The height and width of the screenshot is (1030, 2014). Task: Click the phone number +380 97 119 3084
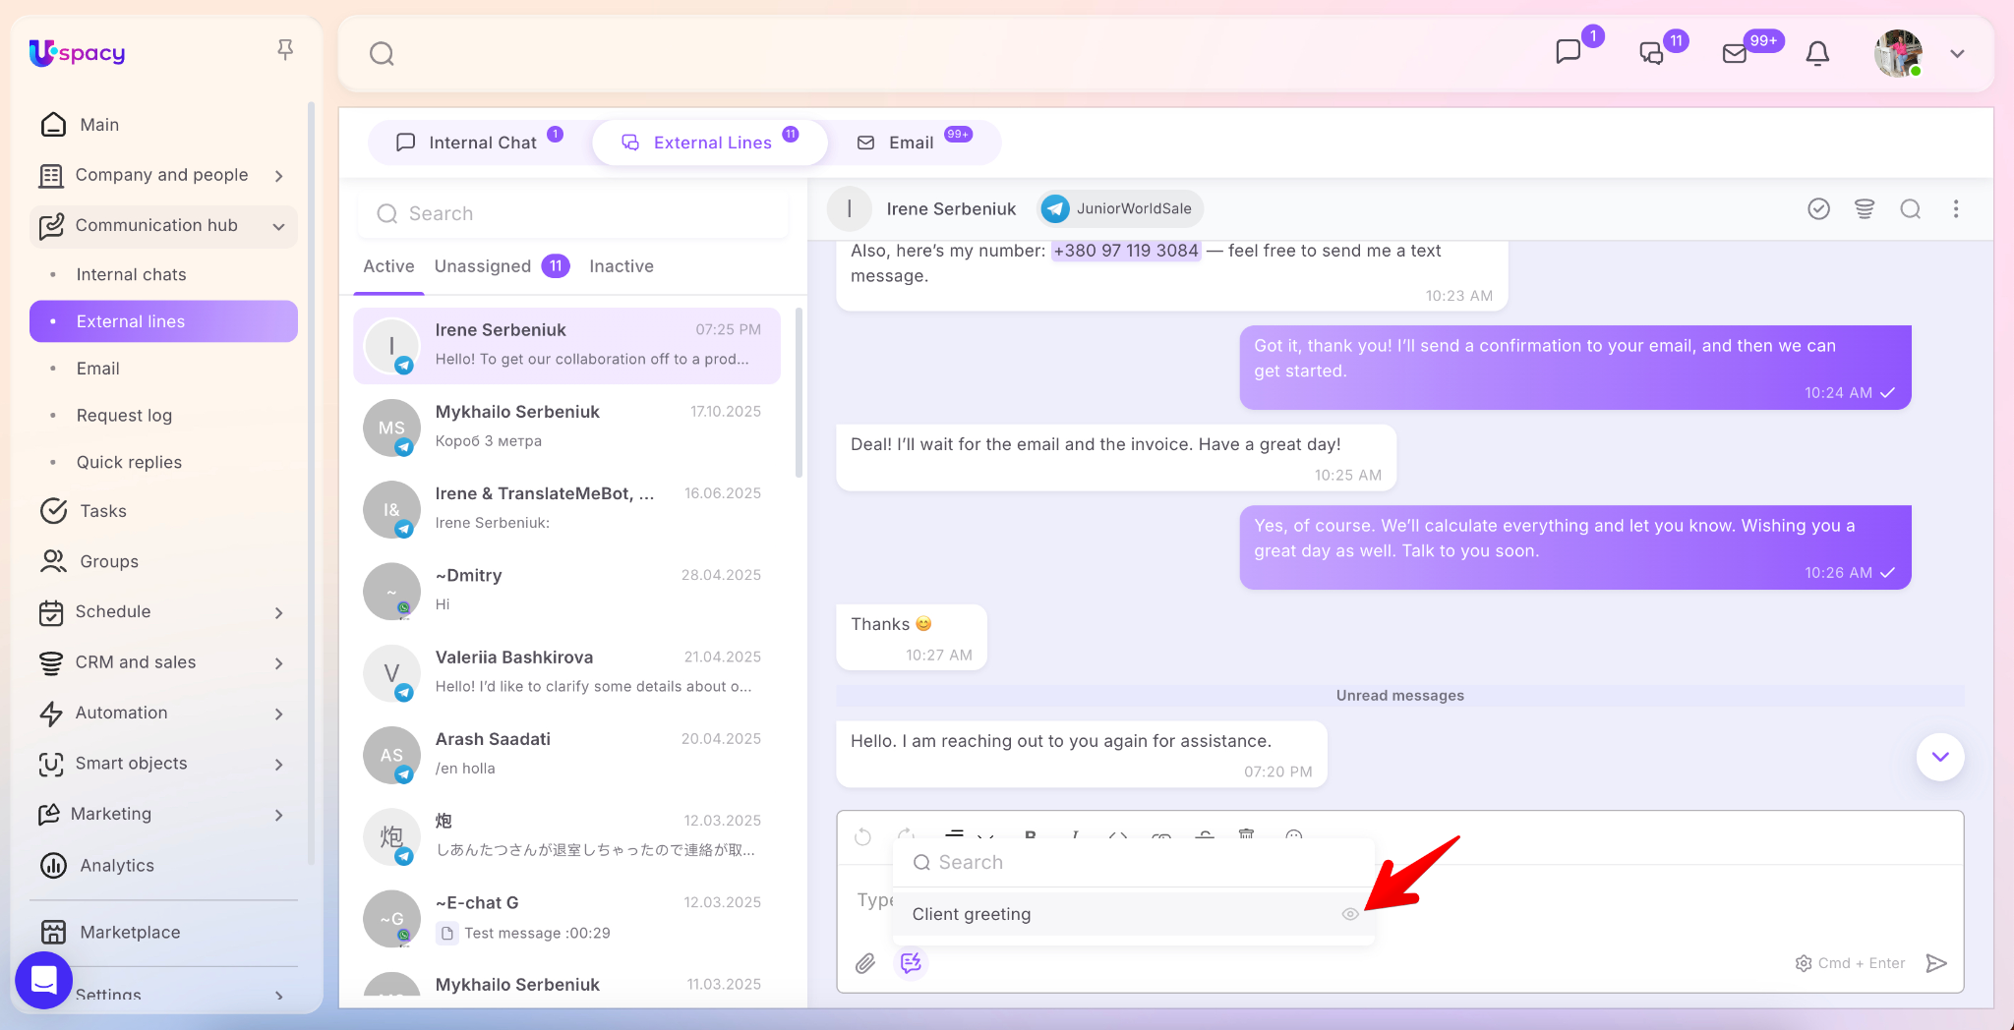(1125, 251)
